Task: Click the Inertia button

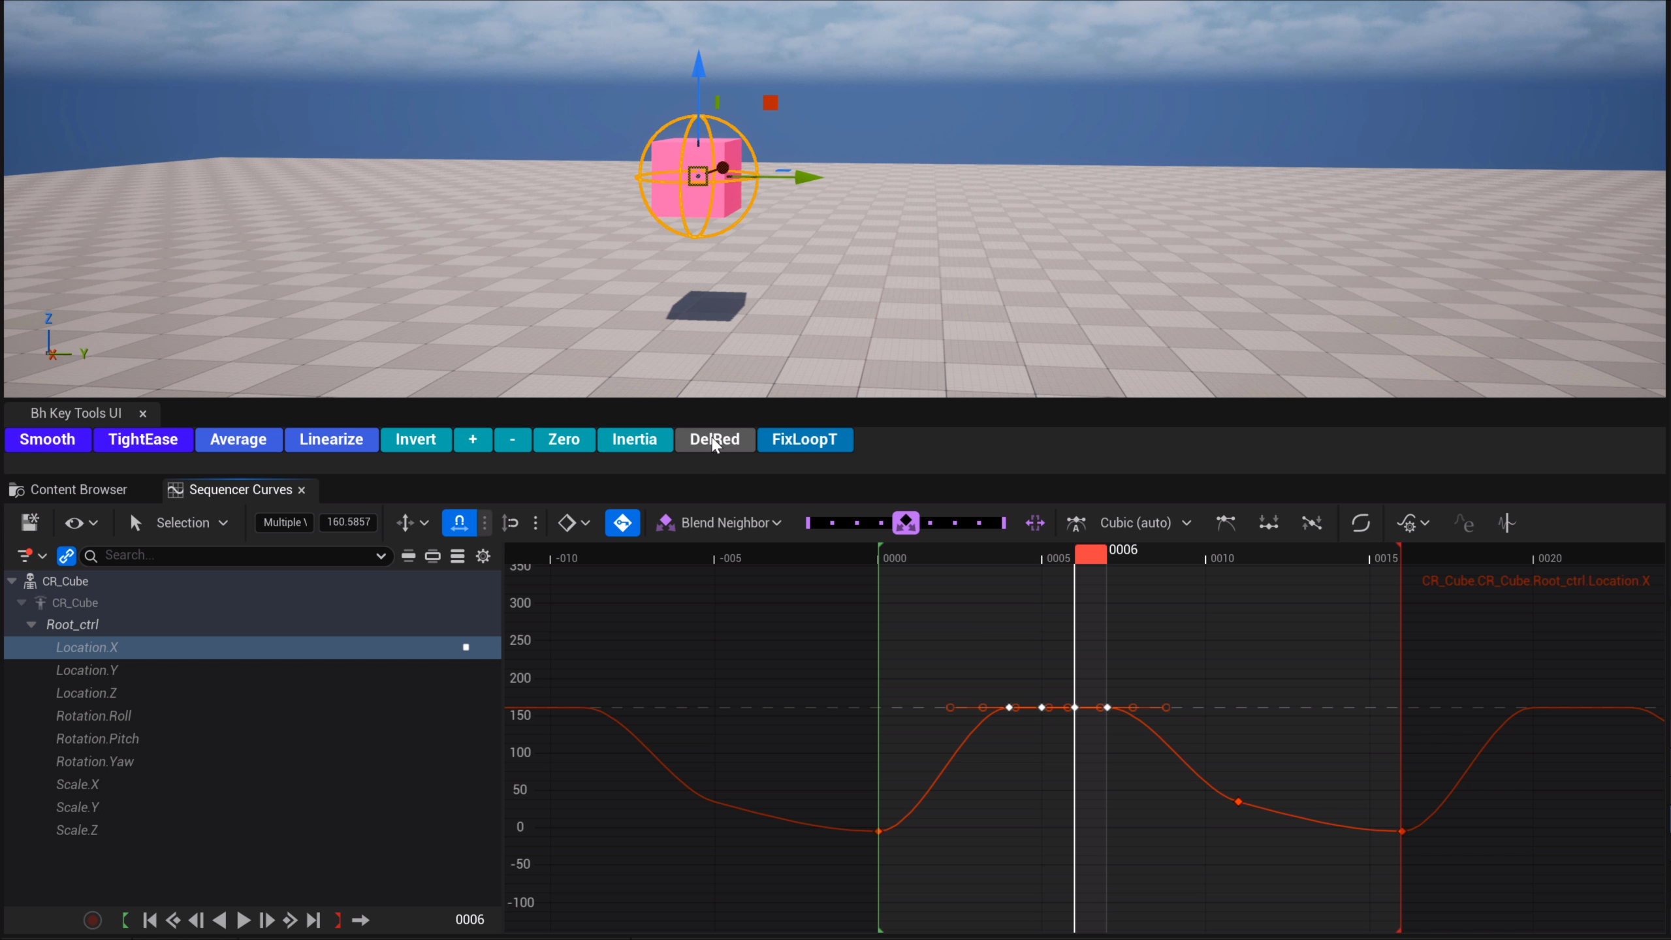Action: 634,439
